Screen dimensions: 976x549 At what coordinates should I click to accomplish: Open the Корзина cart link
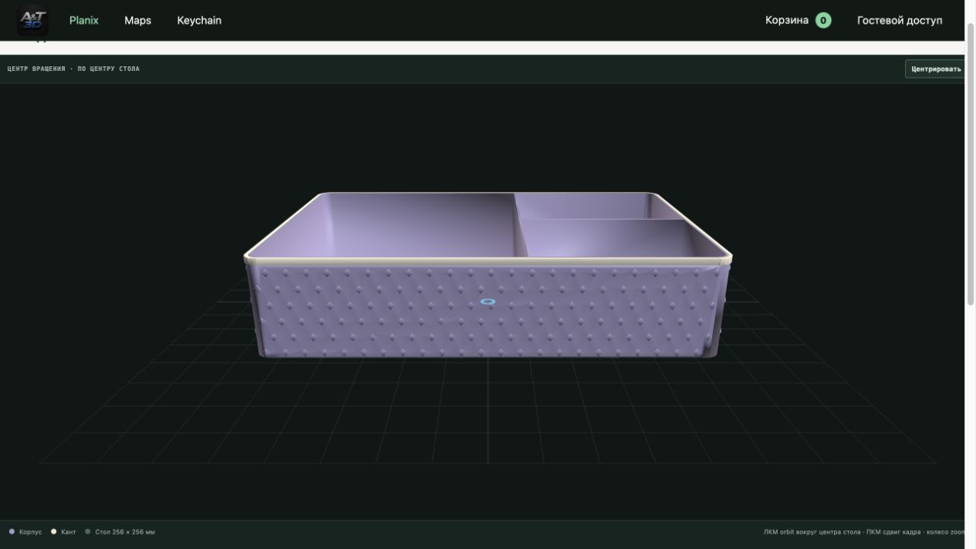pyautogui.click(x=787, y=20)
